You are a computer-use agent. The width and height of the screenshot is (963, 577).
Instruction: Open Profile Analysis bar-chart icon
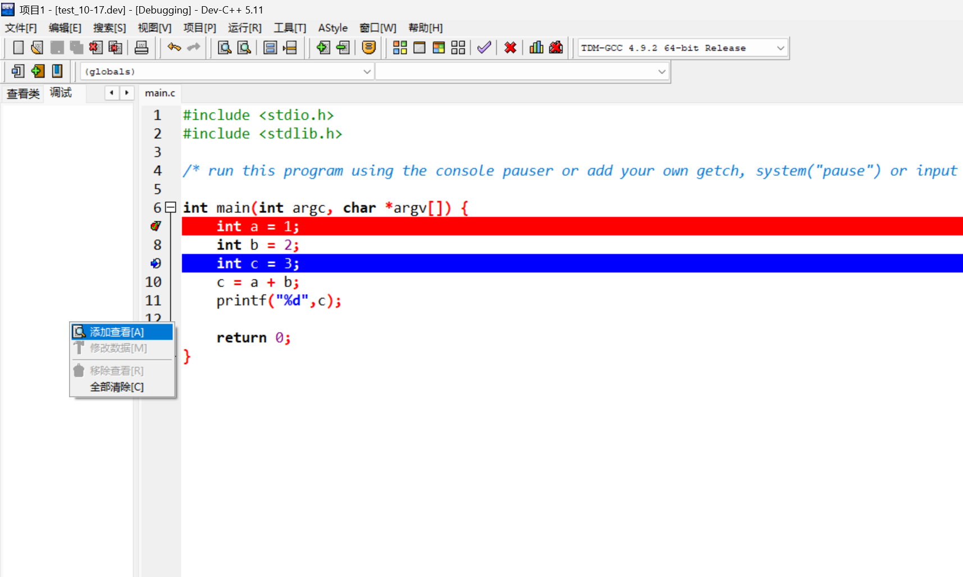click(x=536, y=48)
